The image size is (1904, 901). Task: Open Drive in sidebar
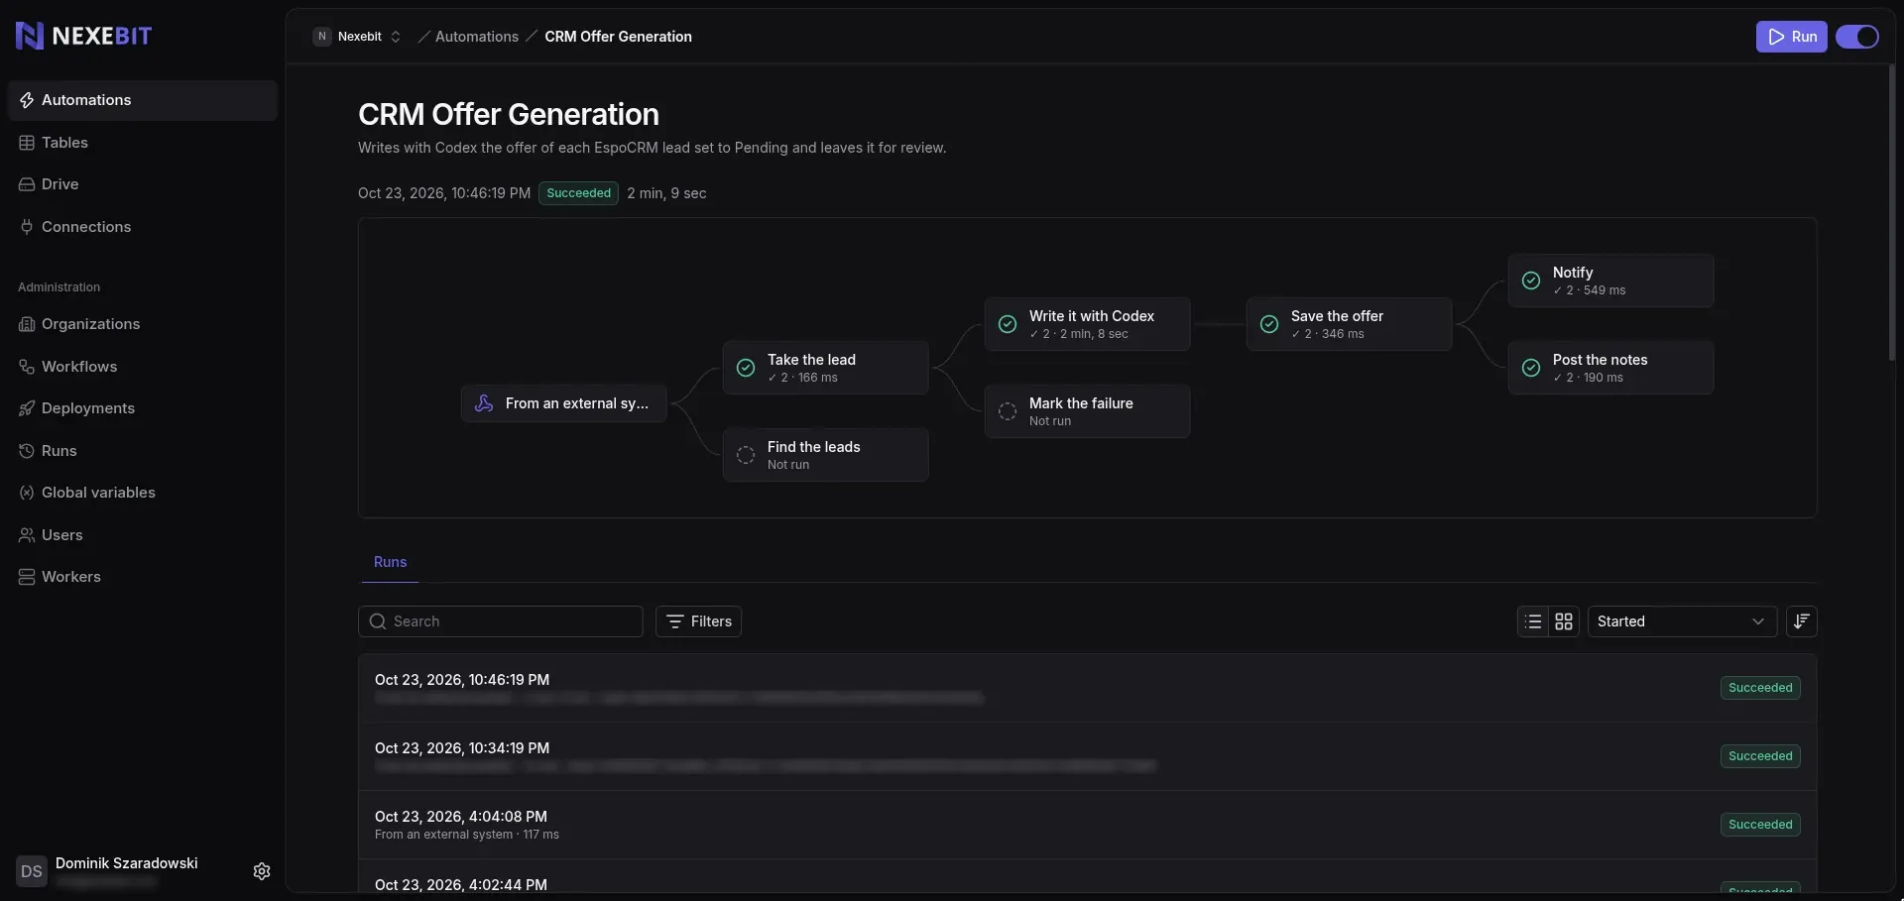point(142,184)
